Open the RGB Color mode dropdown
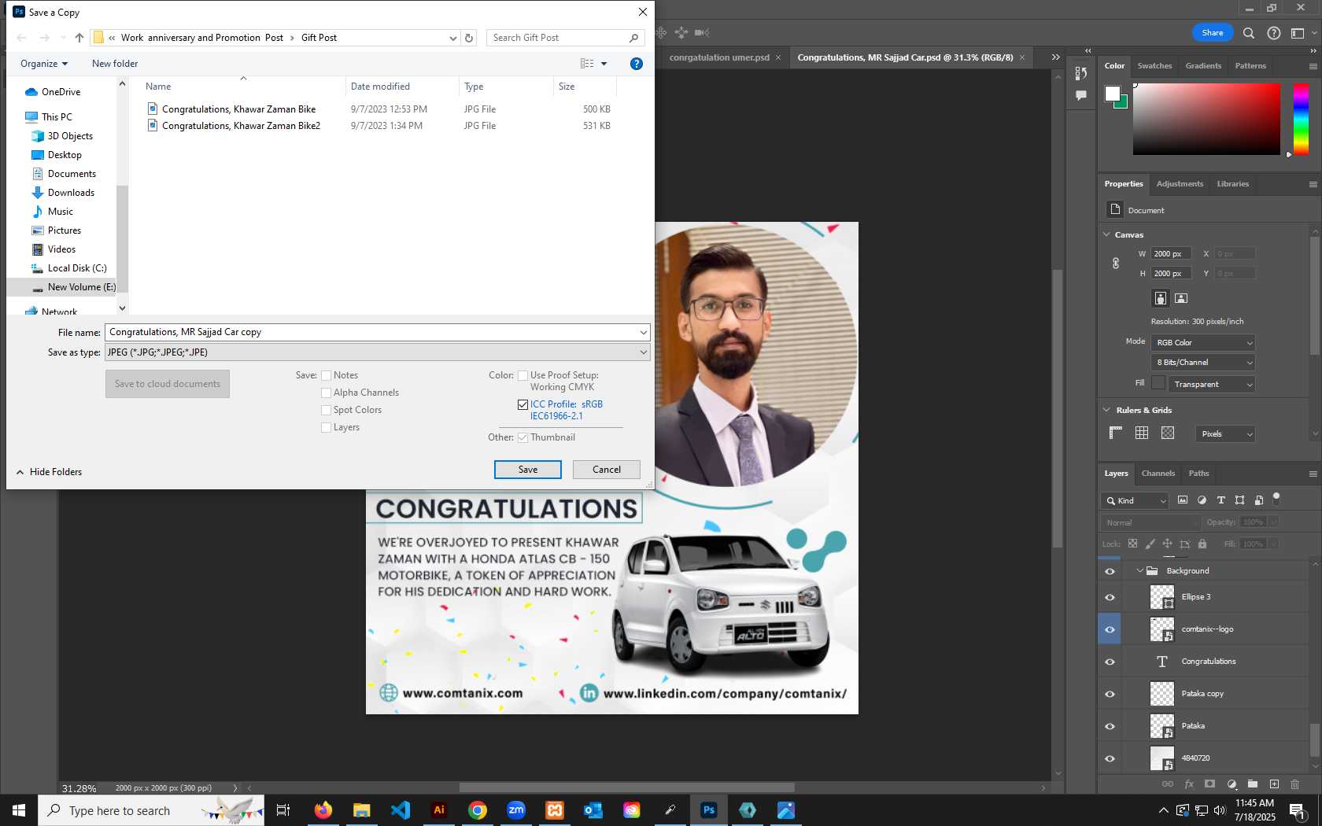The height and width of the screenshot is (826, 1322). point(1202,343)
